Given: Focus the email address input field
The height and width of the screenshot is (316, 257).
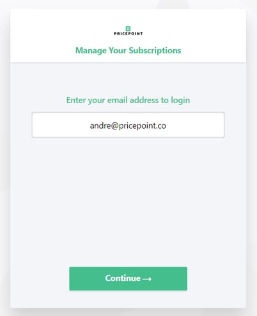Looking at the screenshot, I should click(x=128, y=125).
